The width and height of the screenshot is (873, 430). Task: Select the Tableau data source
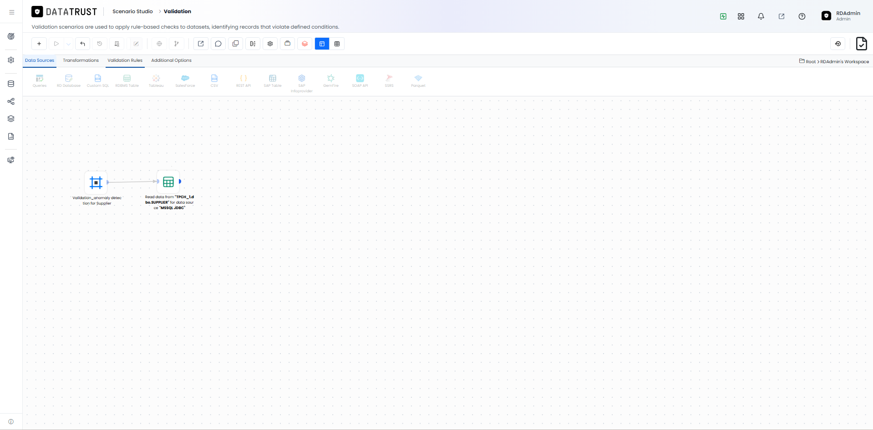point(156,81)
